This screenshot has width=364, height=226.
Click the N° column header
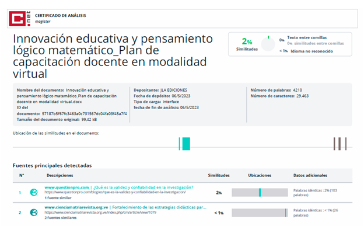[22, 175]
